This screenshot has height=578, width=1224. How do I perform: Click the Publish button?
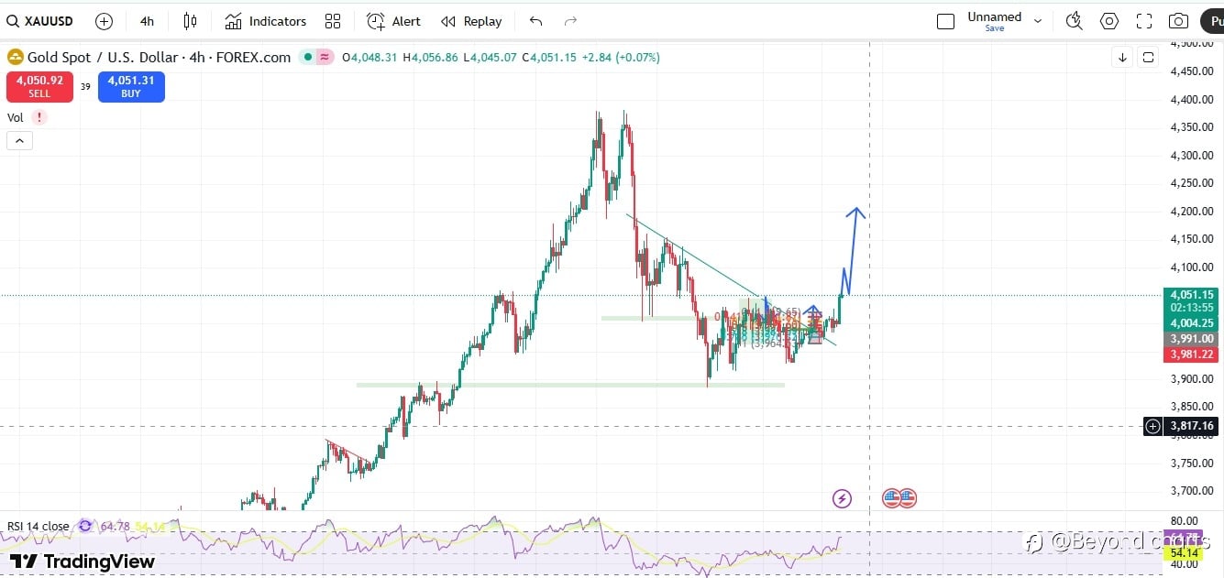pyautogui.click(x=1211, y=21)
